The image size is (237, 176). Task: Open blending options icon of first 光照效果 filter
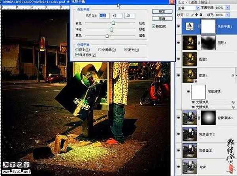tap(233, 102)
